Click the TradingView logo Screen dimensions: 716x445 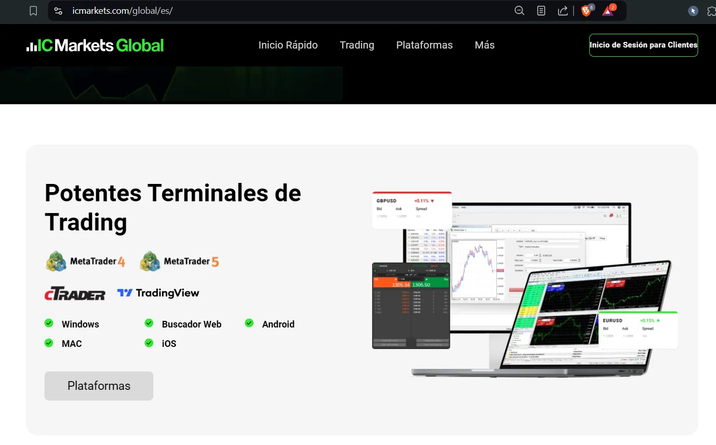click(x=158, y=293)
